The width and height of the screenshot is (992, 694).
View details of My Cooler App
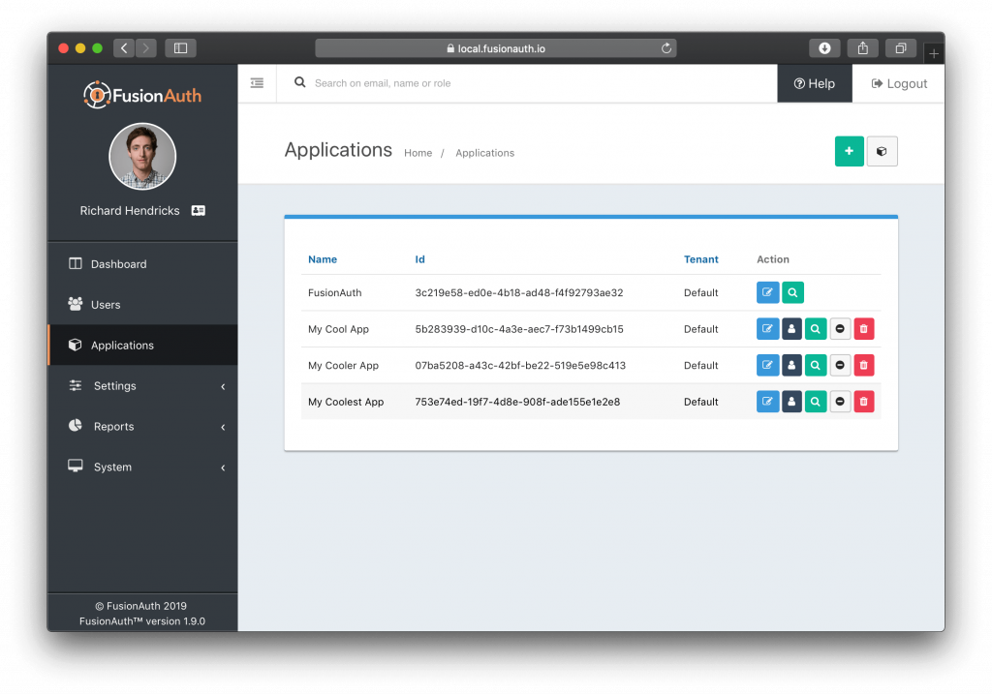click(816, 365)
